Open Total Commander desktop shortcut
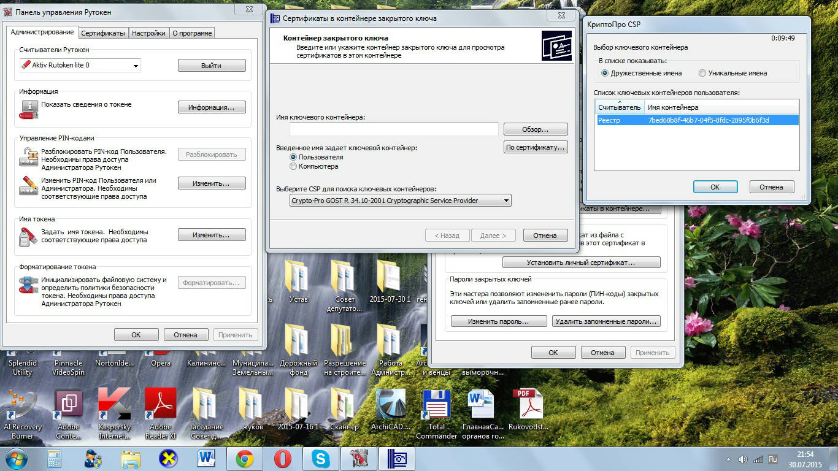 click(436, 405)
